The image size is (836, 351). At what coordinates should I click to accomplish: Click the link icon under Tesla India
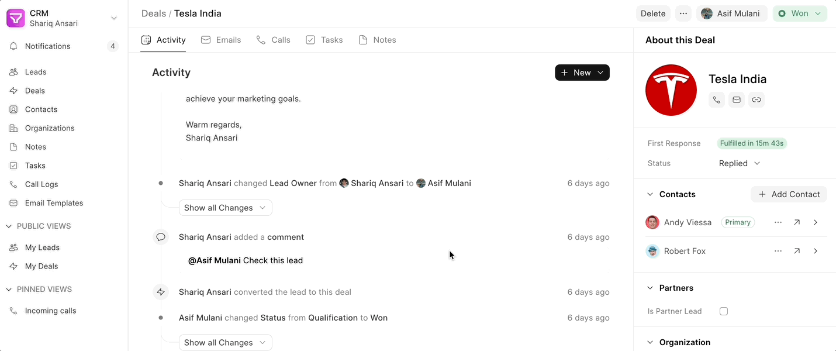tap(756, 100)
